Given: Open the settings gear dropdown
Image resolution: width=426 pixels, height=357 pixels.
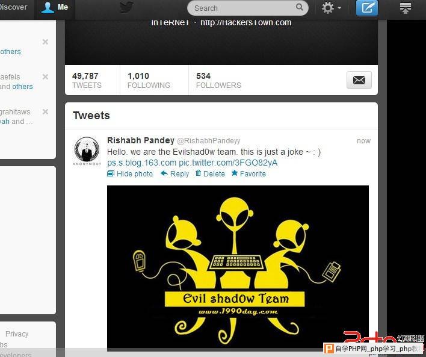Looking at the screenshot, I should [332, 8].
